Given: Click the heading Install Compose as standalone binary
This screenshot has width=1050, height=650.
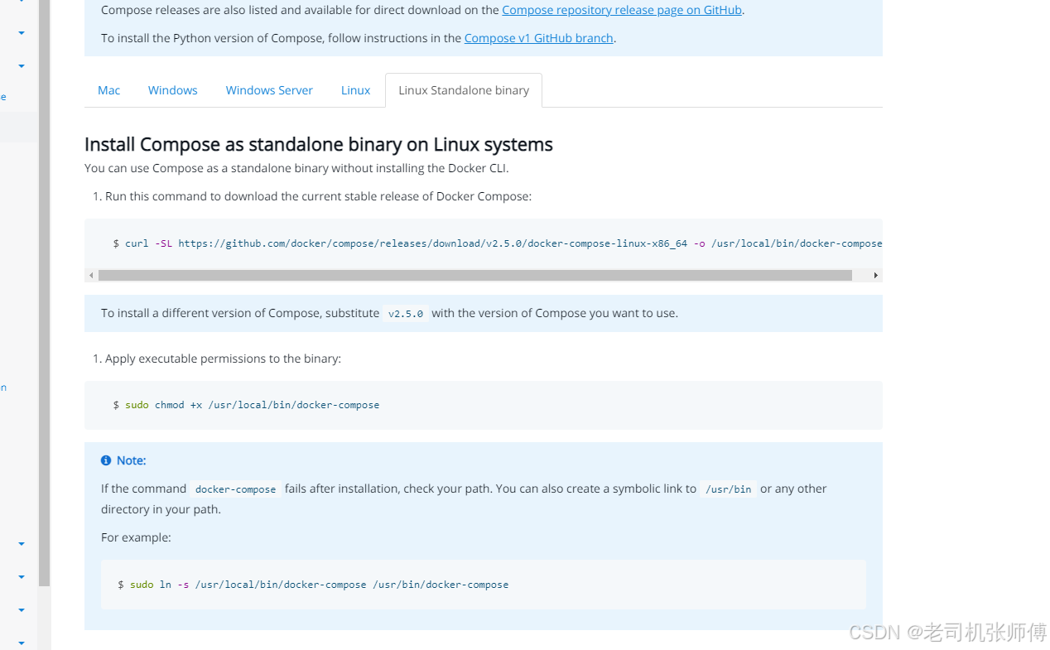Looking at the screenshot, I should tap(319, 144).
